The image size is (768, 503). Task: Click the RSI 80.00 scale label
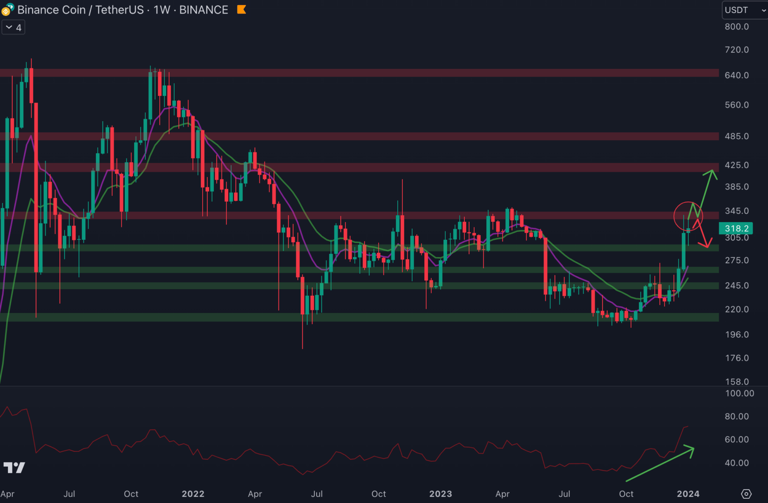pyautogui.click(x=736, y=416)
